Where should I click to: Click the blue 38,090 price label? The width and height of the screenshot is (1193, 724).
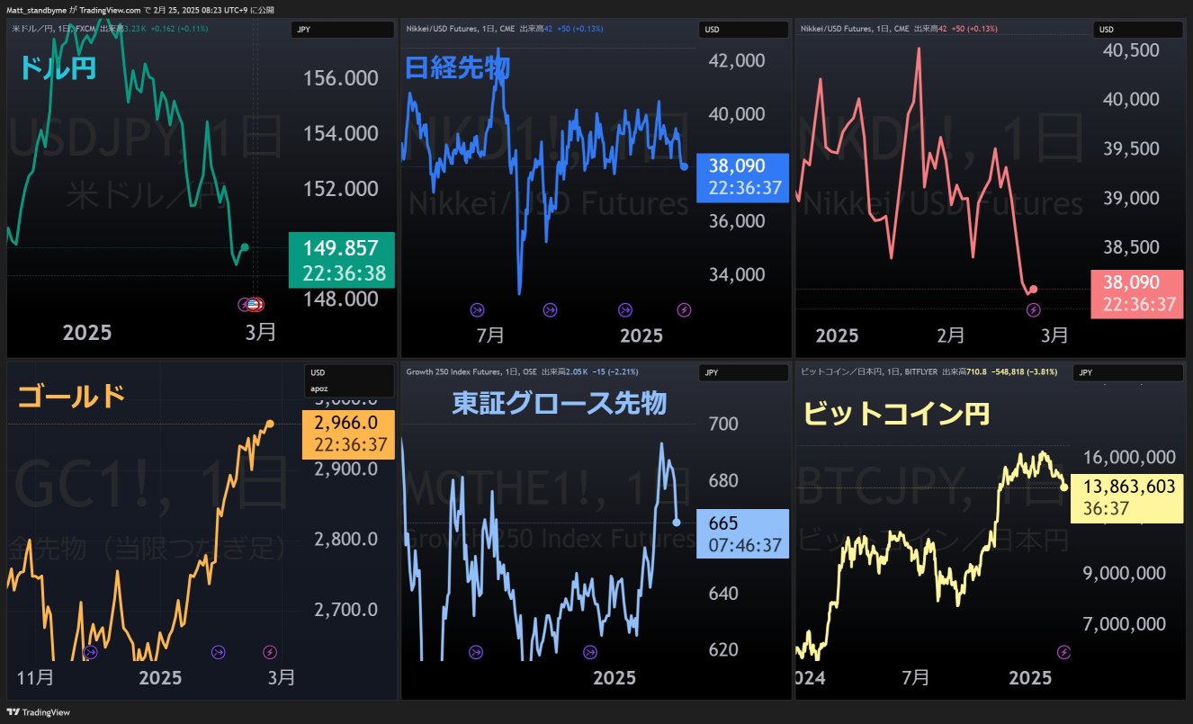pyautogui.click(x=742, y=178)
